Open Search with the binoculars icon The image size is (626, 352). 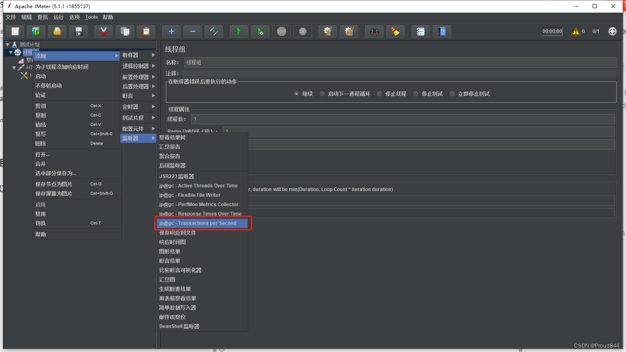[x=374, y=31]
